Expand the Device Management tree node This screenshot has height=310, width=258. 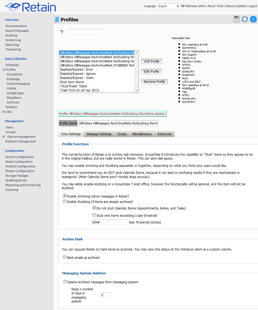pos(3,137)
